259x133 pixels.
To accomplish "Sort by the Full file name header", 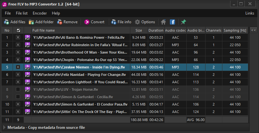I will click(x=81, y=30).
